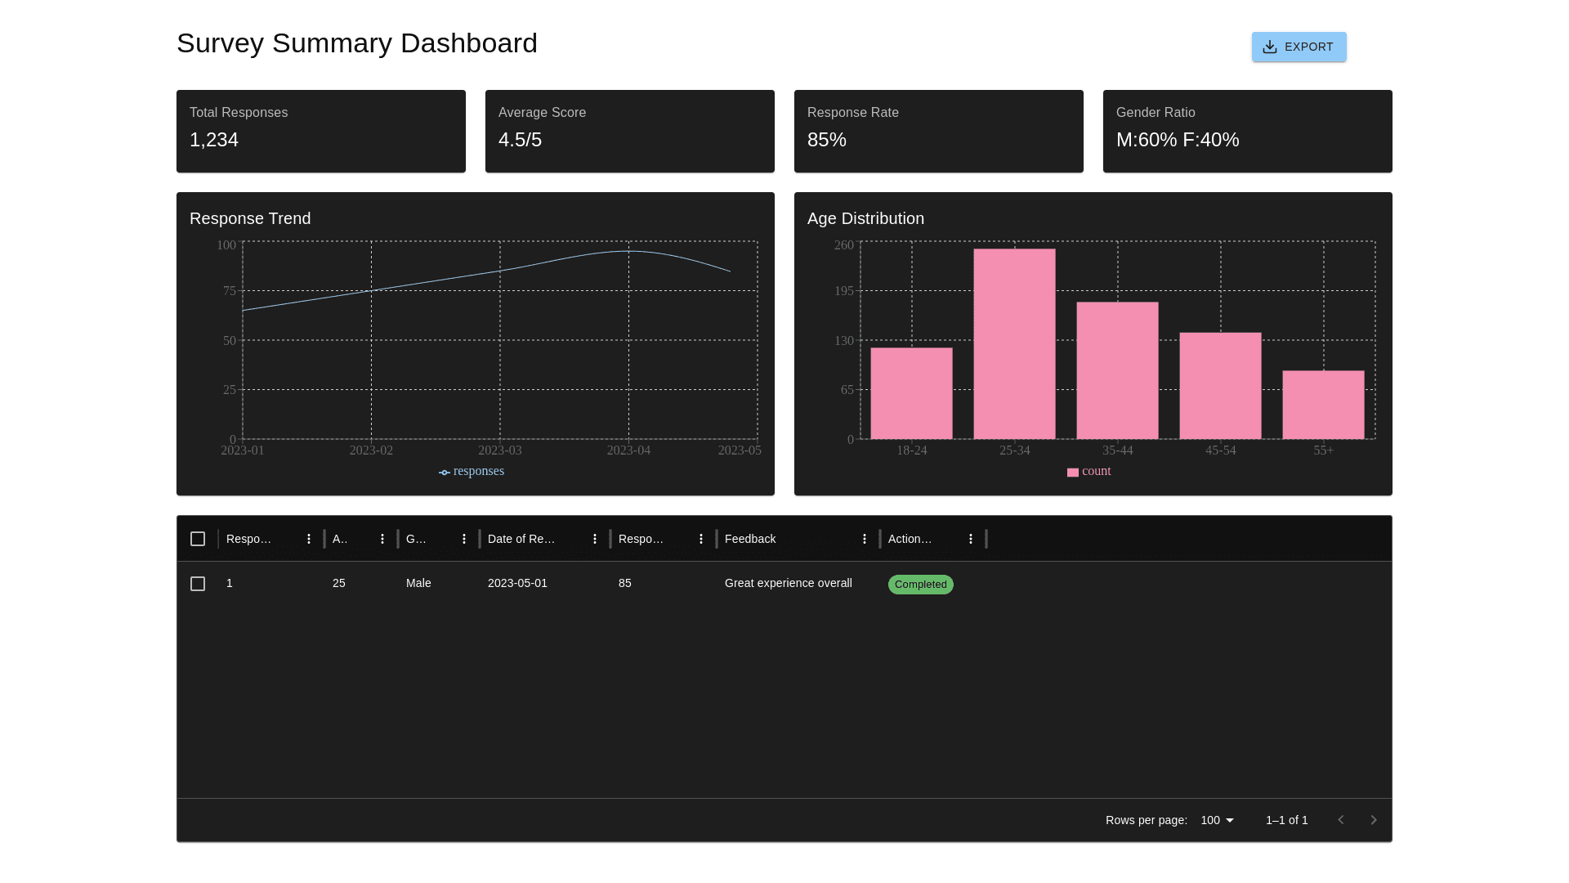Open Respondent ID column menu icon
This screenshot has height=883, width=1569.
309,539
